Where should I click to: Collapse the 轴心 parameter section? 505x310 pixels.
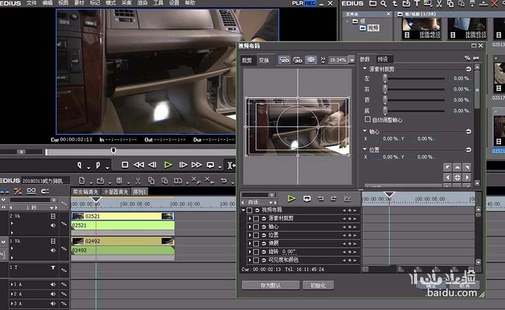point(365,131)
